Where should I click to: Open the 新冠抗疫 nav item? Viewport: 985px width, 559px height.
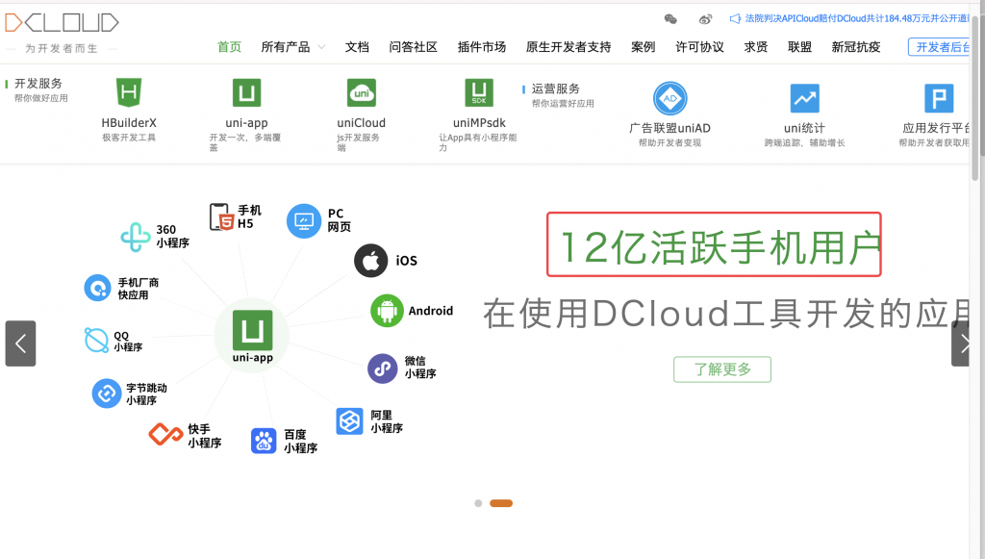[x=856, y=47]
